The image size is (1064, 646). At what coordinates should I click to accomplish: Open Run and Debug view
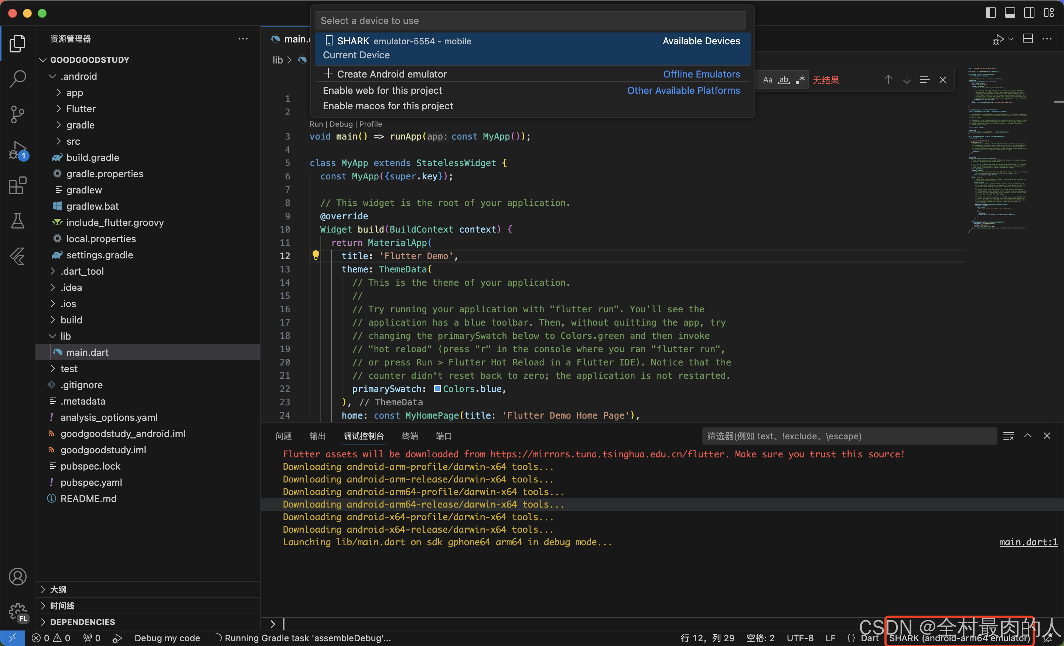(18, 150)
